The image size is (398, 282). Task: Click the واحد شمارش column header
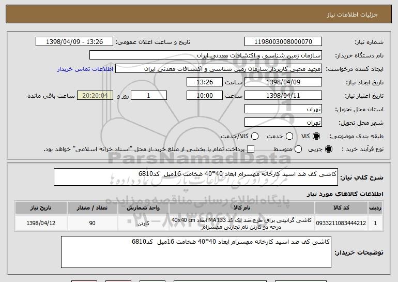coord(143,208)
